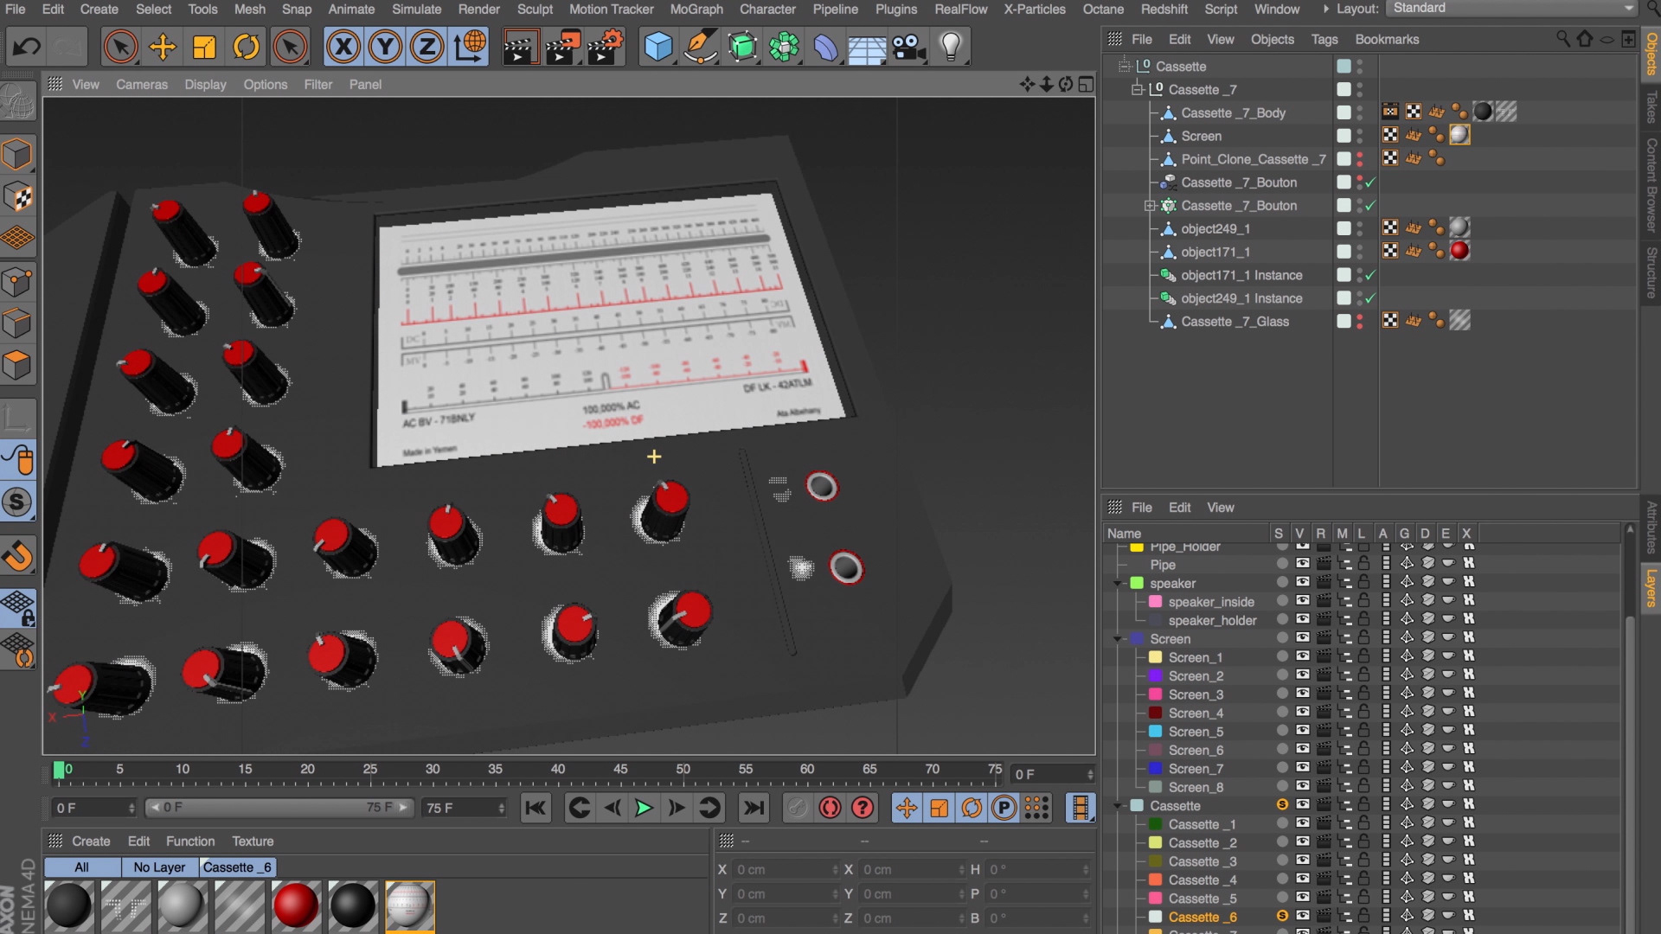Select the red material swatch
The image size is (1661, 934).
click(x=295, y=905)
